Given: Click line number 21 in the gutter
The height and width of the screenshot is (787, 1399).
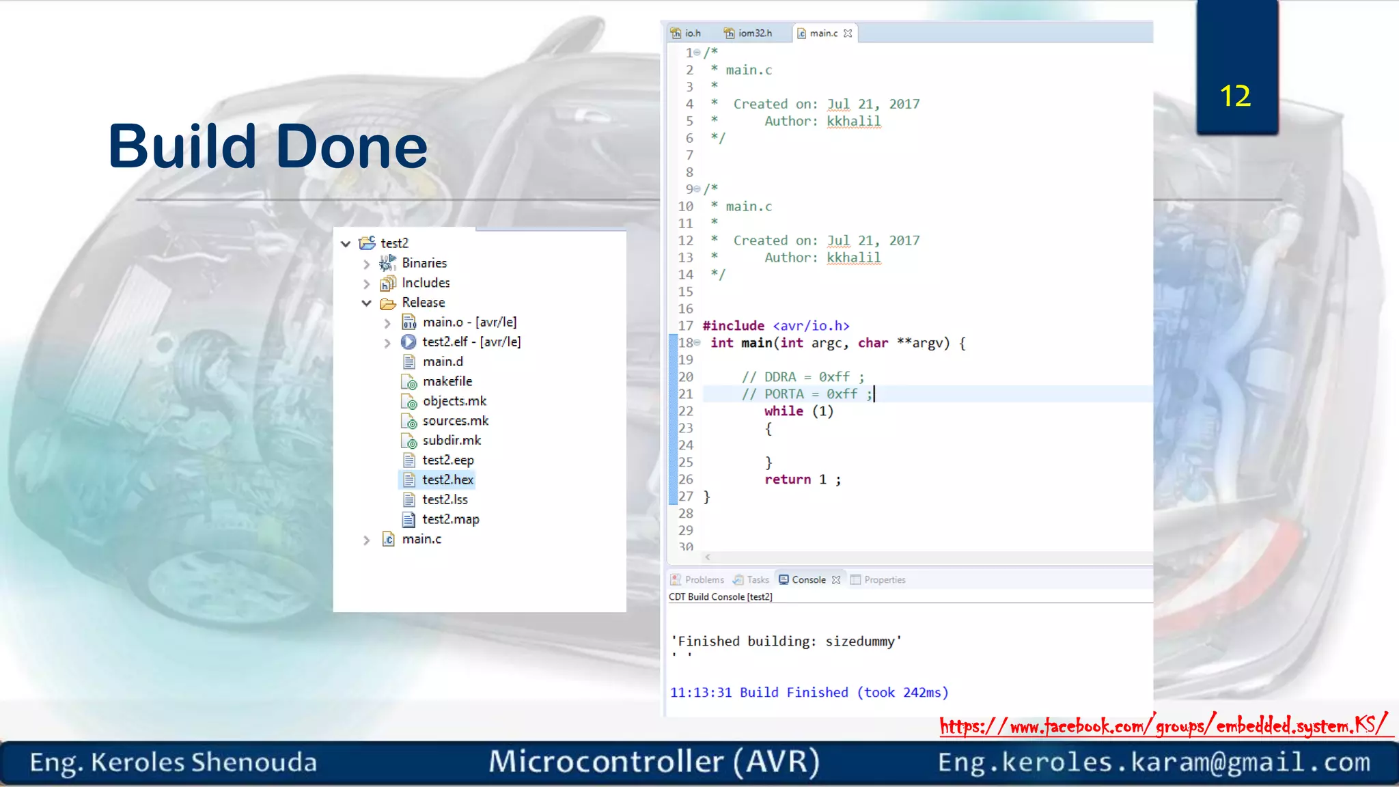Looking at the screenshot, I should tap(686, 394).
